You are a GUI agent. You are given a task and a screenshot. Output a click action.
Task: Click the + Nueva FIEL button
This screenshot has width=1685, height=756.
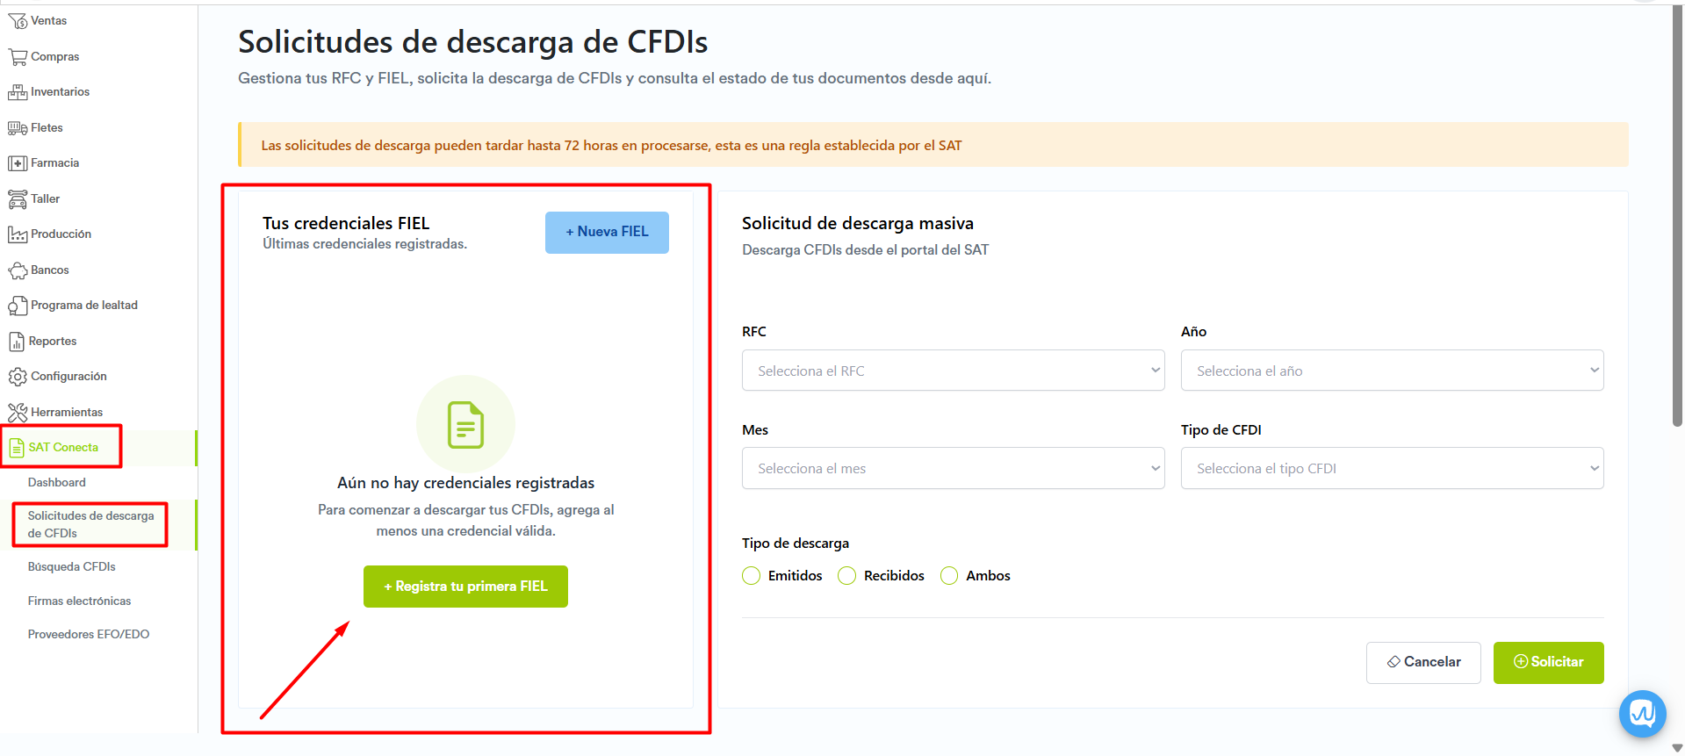607,233
